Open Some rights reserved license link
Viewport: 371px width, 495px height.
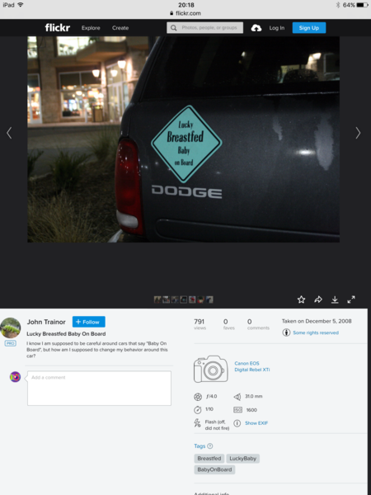coord(316,332)
